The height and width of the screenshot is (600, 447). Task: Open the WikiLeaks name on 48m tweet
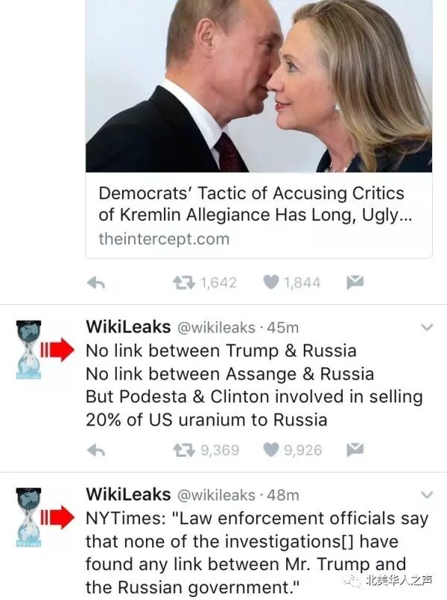[128, 494]
